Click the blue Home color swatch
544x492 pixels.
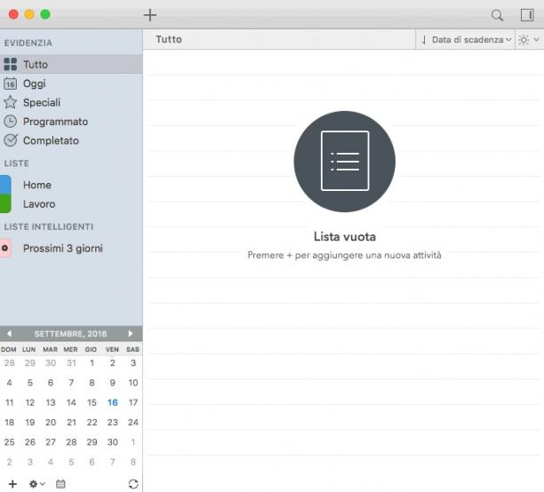[x=5, y=185]
